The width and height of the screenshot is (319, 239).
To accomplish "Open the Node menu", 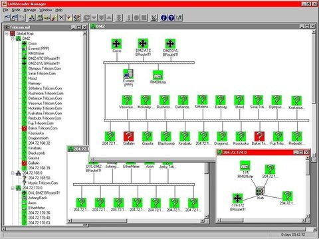I will click(x=16, y=10).
